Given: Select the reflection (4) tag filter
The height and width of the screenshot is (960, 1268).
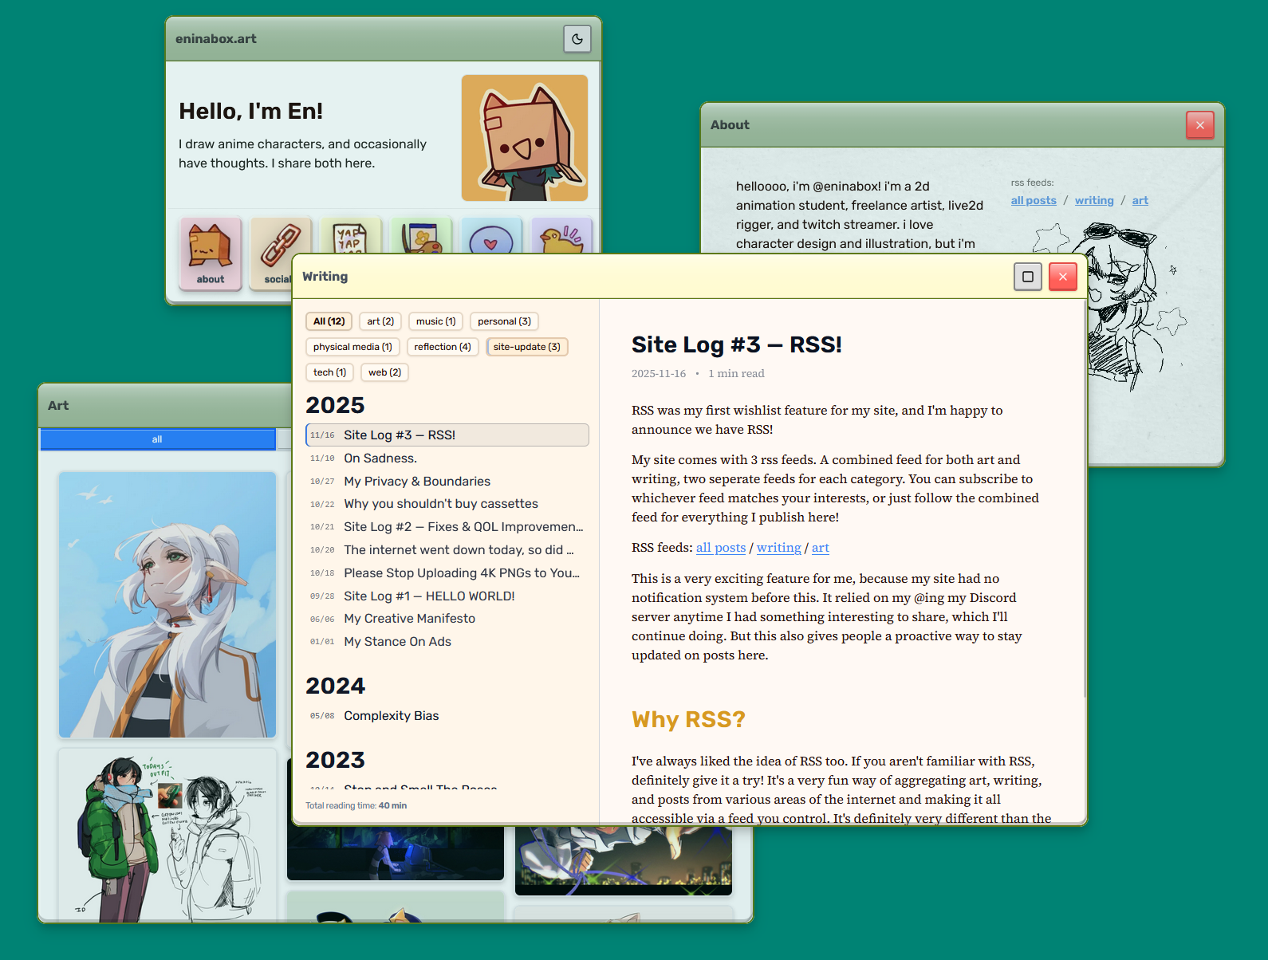Looking at the screenshot, I should pos(442,347).
